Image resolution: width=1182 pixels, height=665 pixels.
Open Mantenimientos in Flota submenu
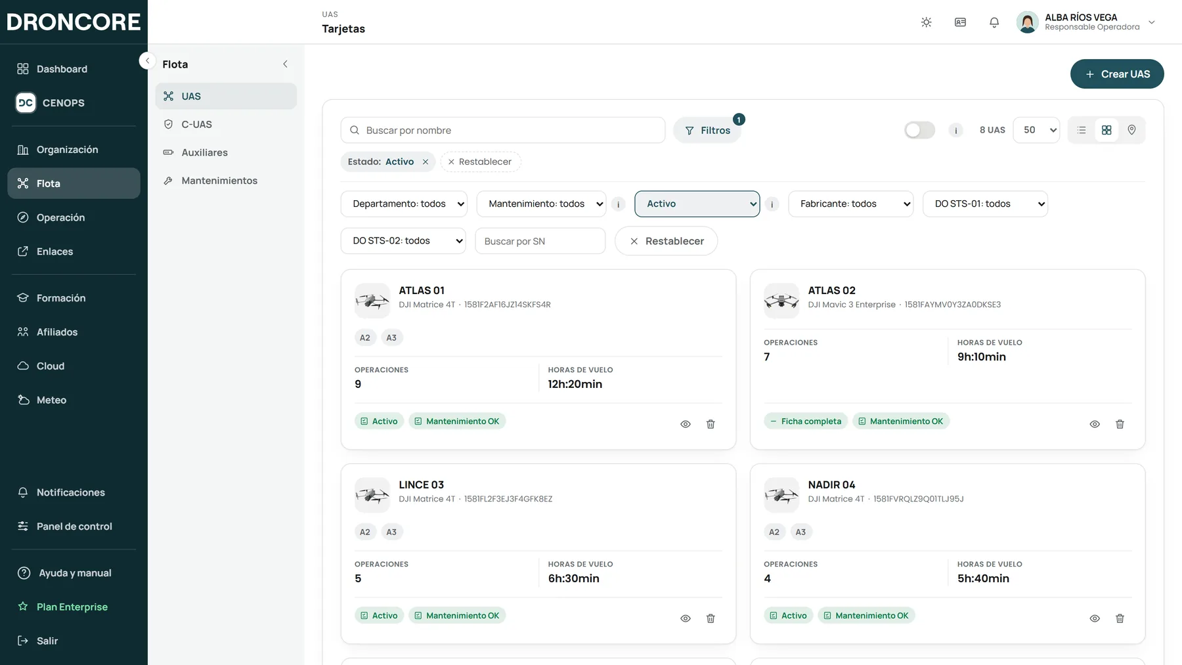tap(226, 181)
